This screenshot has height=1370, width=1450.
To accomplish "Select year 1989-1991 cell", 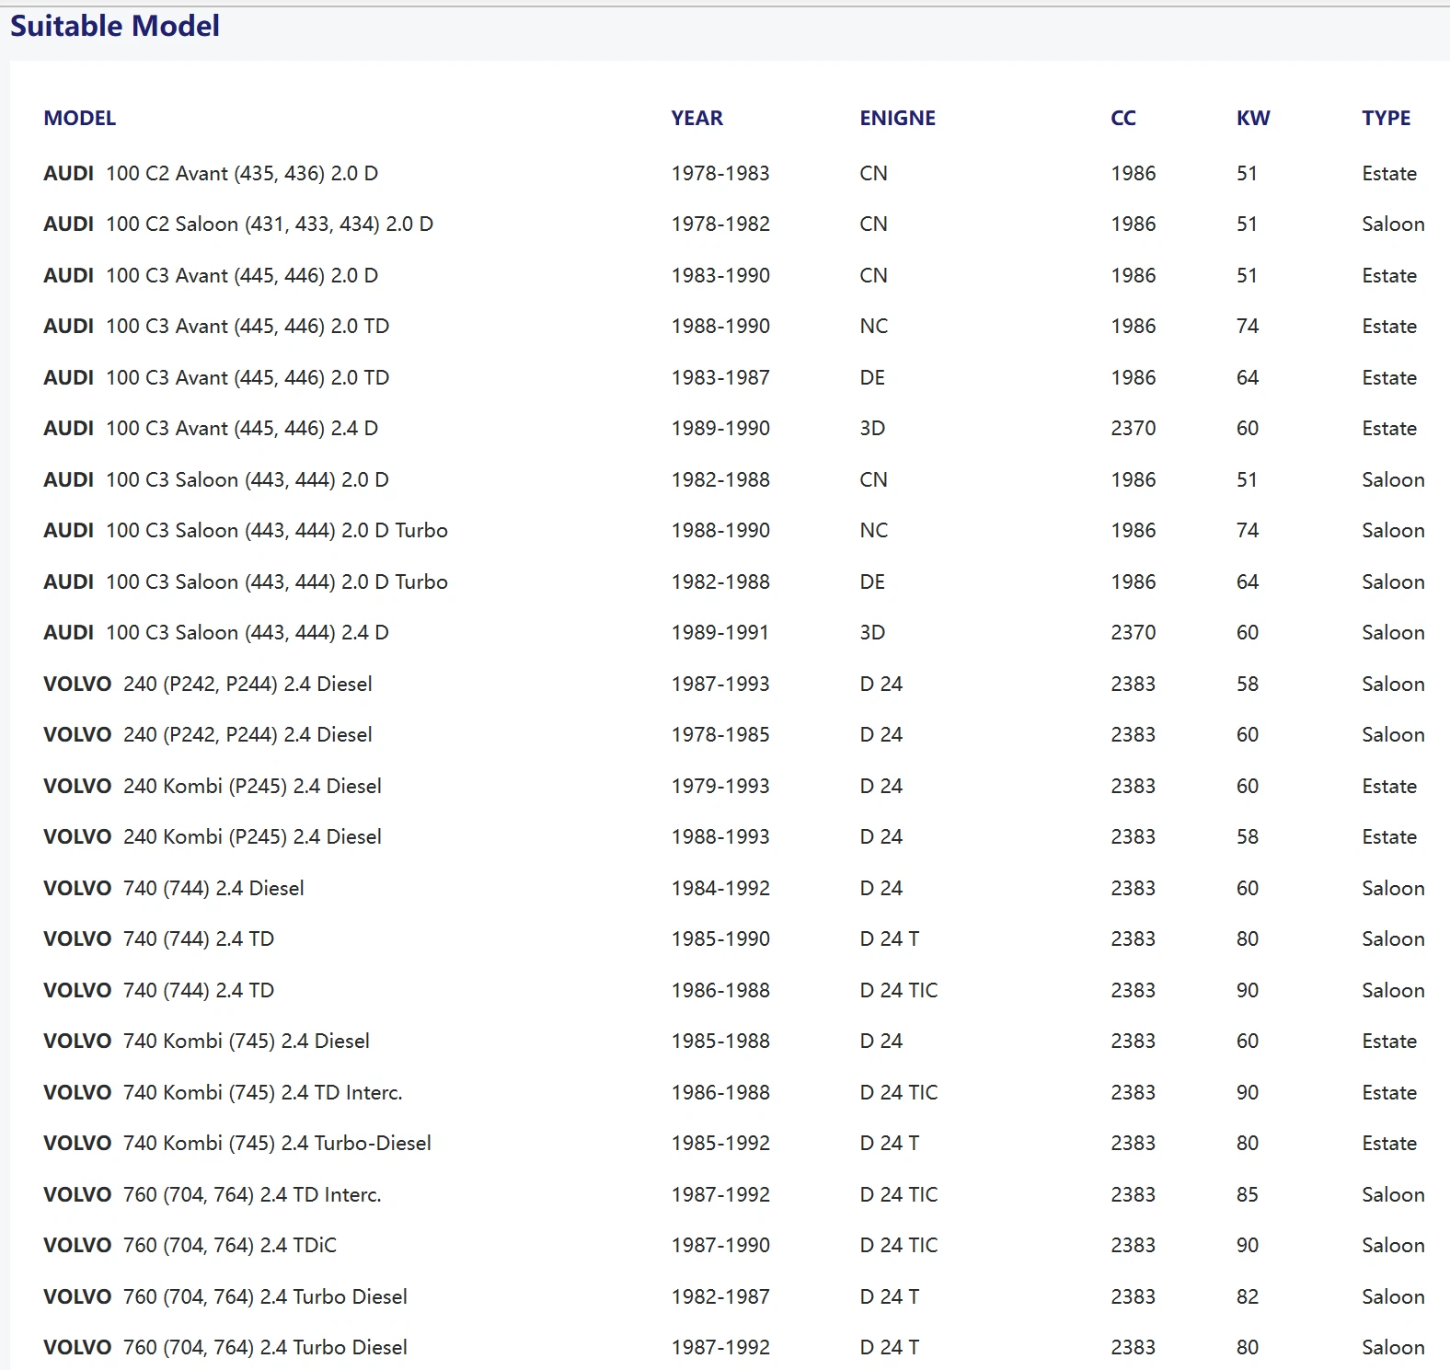I will click(x=720, y=633).
